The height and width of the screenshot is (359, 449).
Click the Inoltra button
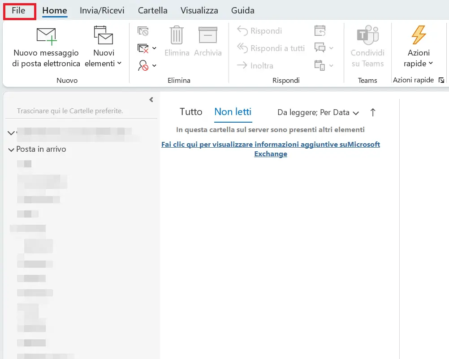coord(255,66)
